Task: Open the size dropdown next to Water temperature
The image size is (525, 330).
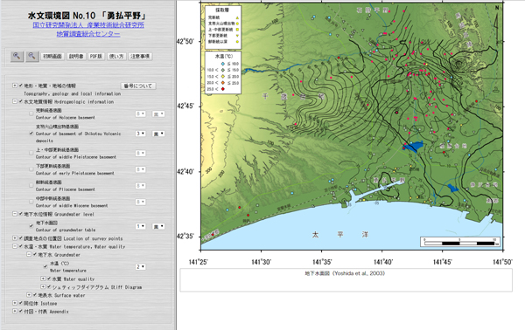Action: click(140, 267)
